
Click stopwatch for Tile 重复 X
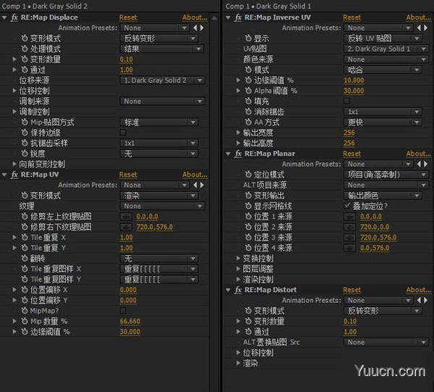[x=25, y=238]
